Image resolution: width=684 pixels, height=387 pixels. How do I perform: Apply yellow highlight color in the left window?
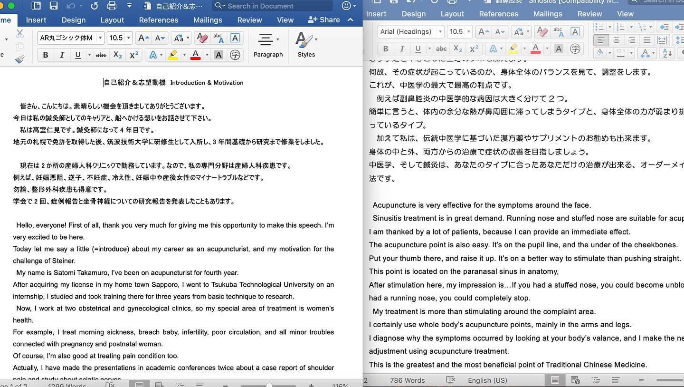pos(173,55)
